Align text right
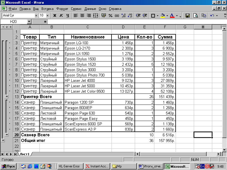The height and width of the screenshot is (170, 227). pyautogui.click(x=89, y=16)
